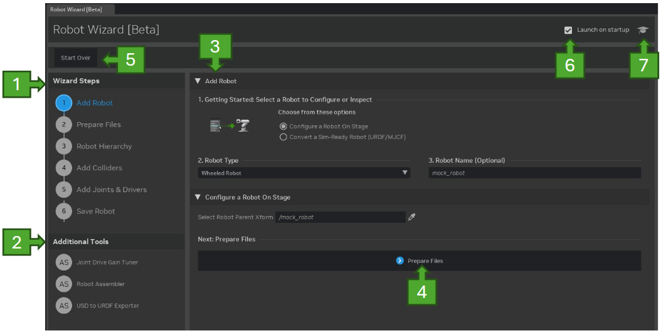Open step 5 Add Joints & Drivers
661x333 pixels.
click(64, 190)
